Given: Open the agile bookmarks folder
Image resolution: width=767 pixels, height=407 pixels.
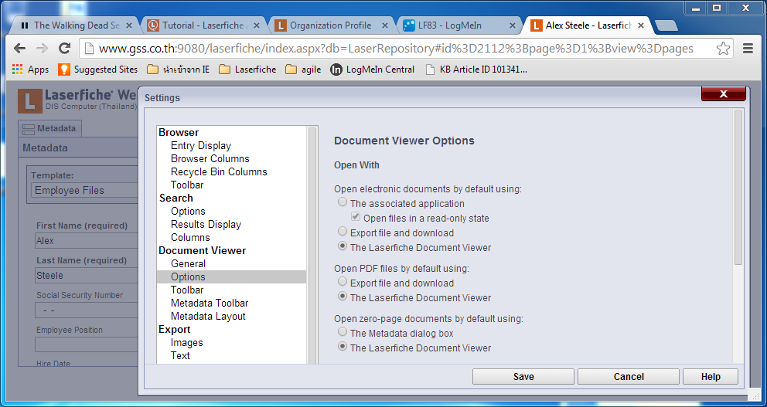Looking at the screenshot, I should (x=303, y=70).
